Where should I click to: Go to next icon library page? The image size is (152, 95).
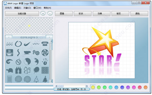(49, 37)
